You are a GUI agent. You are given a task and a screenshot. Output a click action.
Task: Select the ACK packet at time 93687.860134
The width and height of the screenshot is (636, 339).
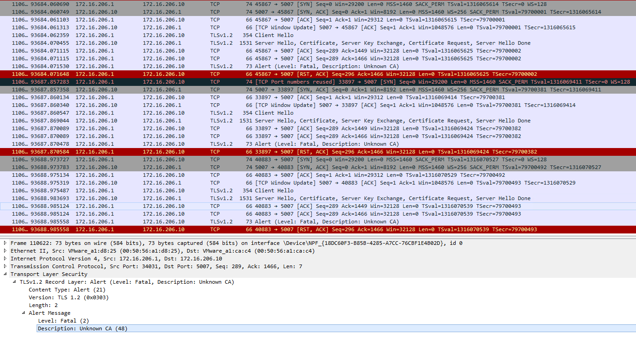(x=318, y=97)
